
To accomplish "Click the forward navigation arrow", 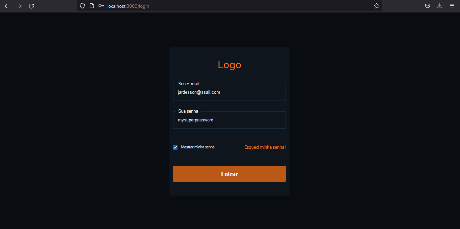I will pyautogui.click(x=19, y=6).
